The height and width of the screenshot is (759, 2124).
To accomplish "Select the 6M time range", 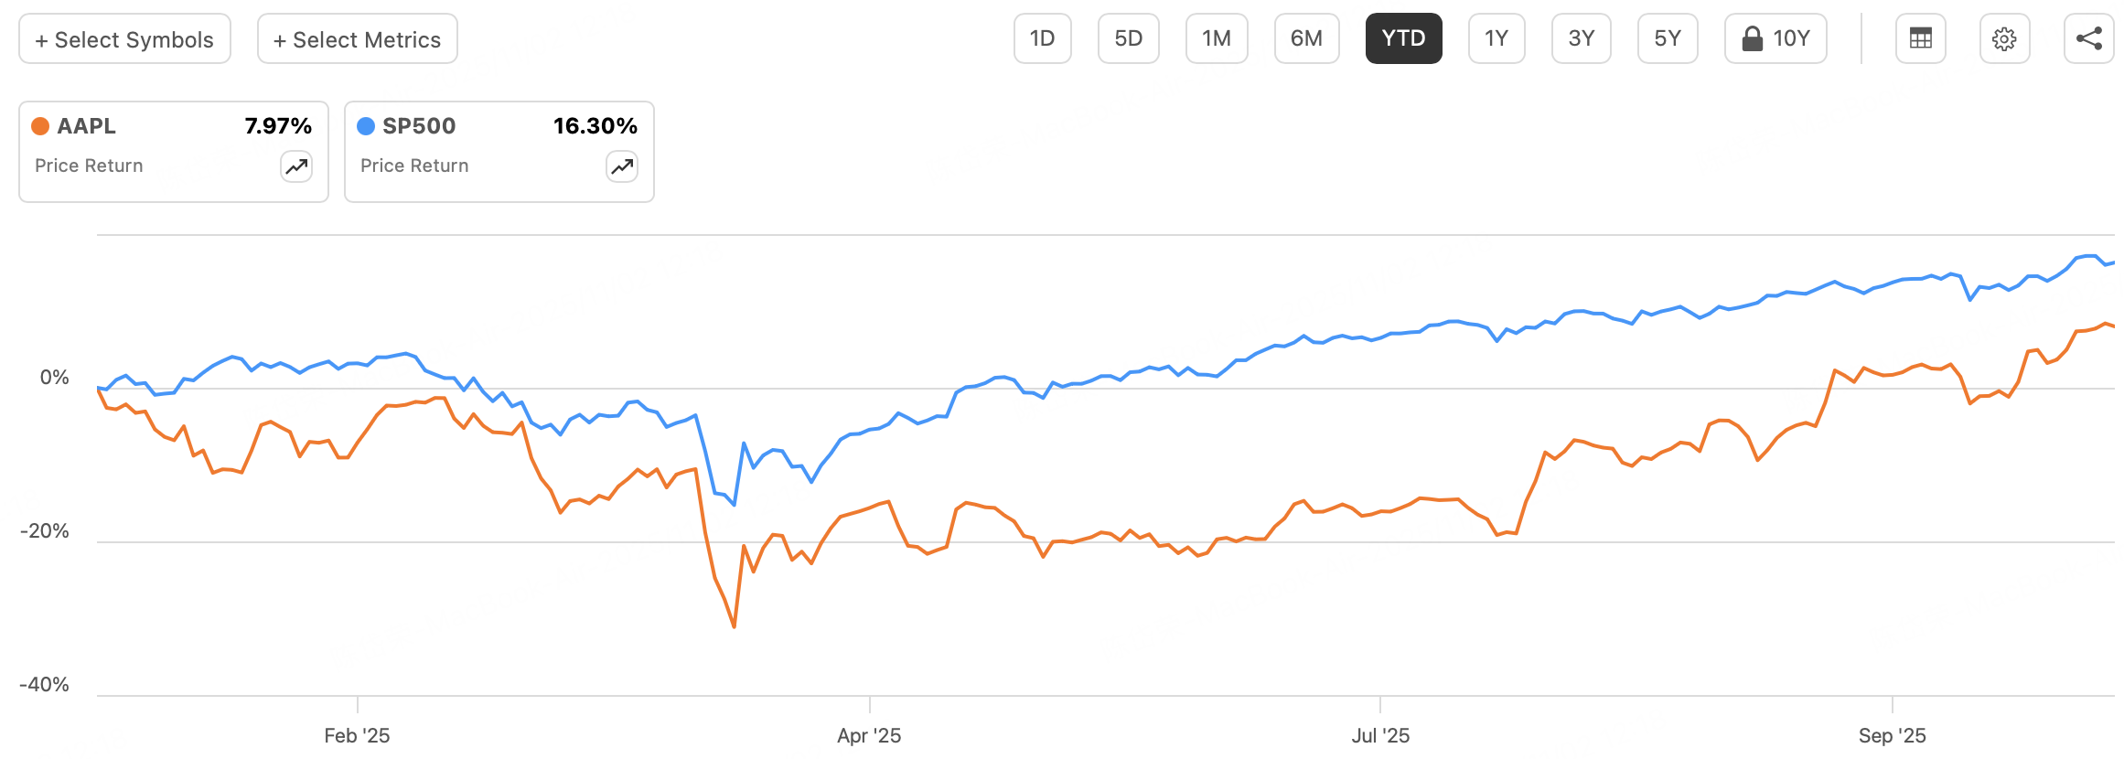I will point(1306,38).
